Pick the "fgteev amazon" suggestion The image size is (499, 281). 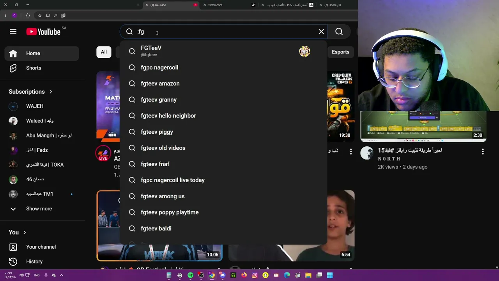click(x=223, y=84)
